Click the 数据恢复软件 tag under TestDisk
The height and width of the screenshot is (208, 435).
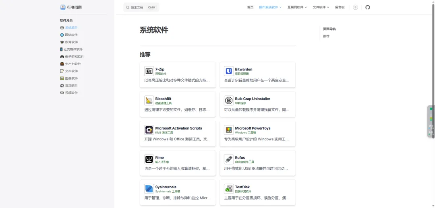[243, 192]
